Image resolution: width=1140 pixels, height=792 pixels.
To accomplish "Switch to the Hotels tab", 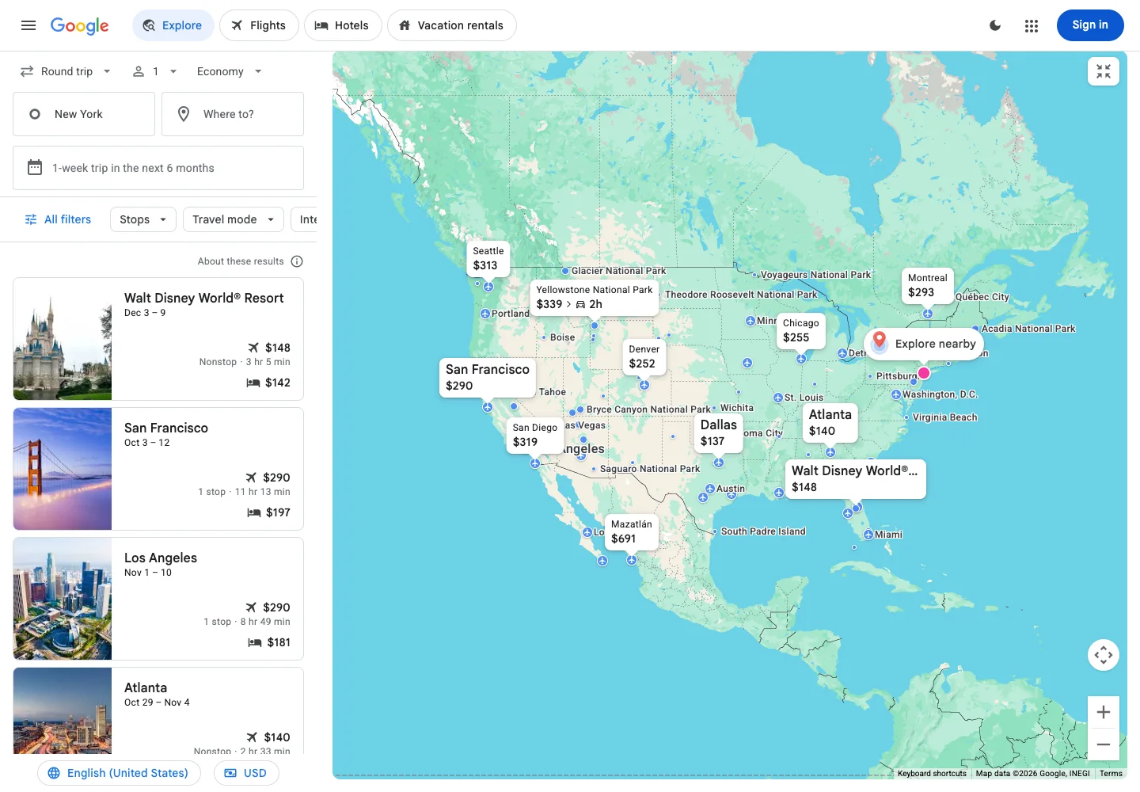I will (342, 25).
